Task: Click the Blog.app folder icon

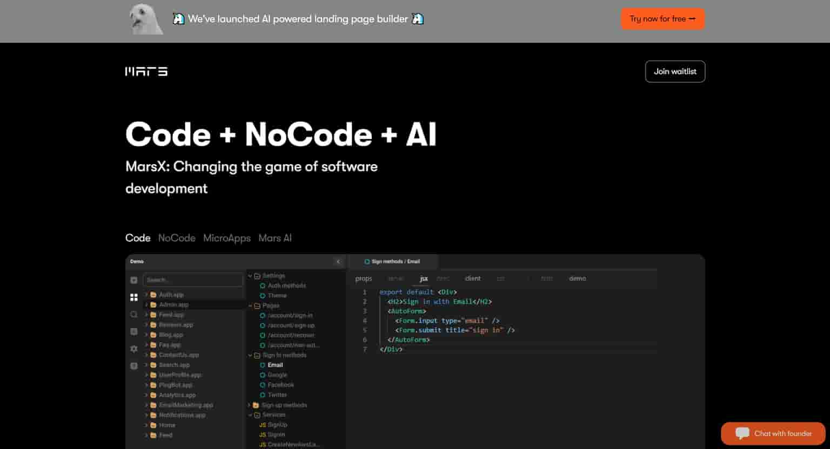Action: coord(153,335)
